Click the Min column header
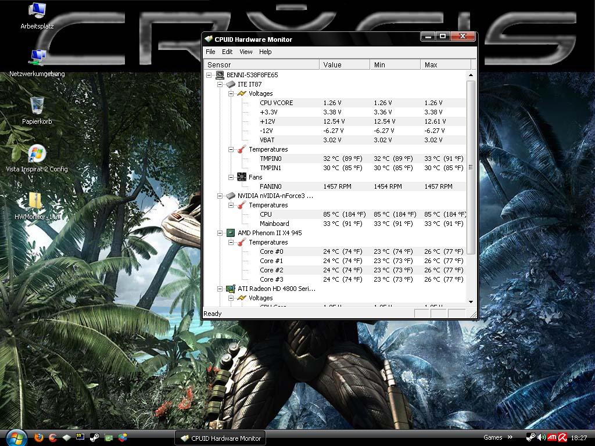595x446 pixels. 395,64
